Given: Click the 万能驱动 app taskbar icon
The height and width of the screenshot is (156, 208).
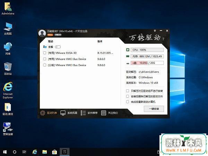Looking at the screenshot, I should [x=64, y=152].
